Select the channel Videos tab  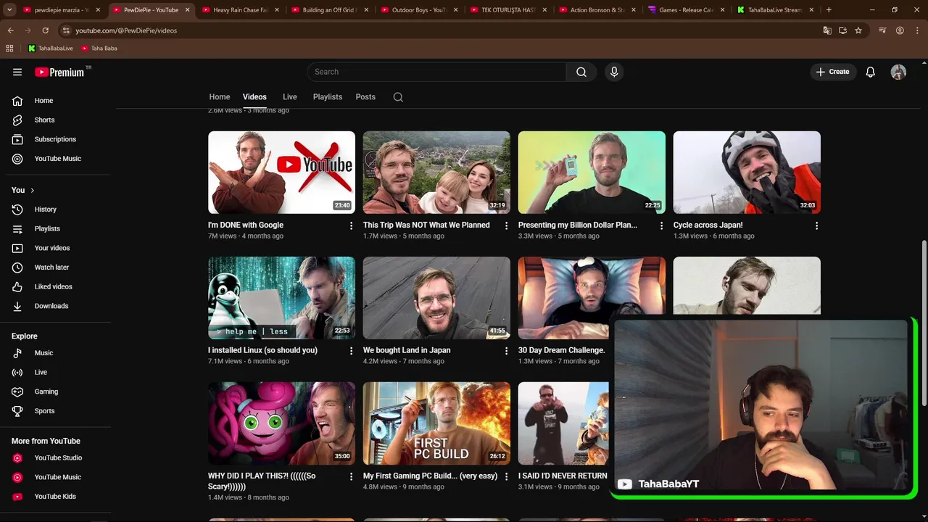(x=254, y=97)
